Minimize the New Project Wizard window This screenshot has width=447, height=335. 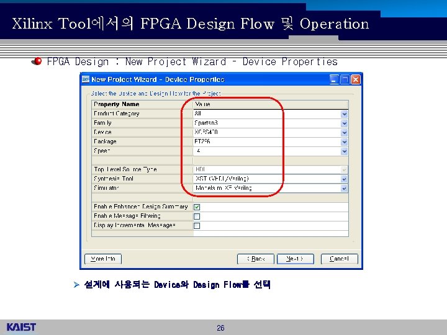(334, 79)
